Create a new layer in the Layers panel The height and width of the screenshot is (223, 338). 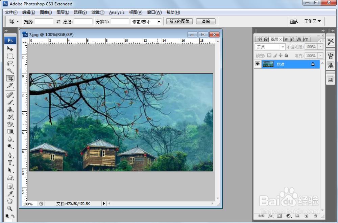coord(306,216)
